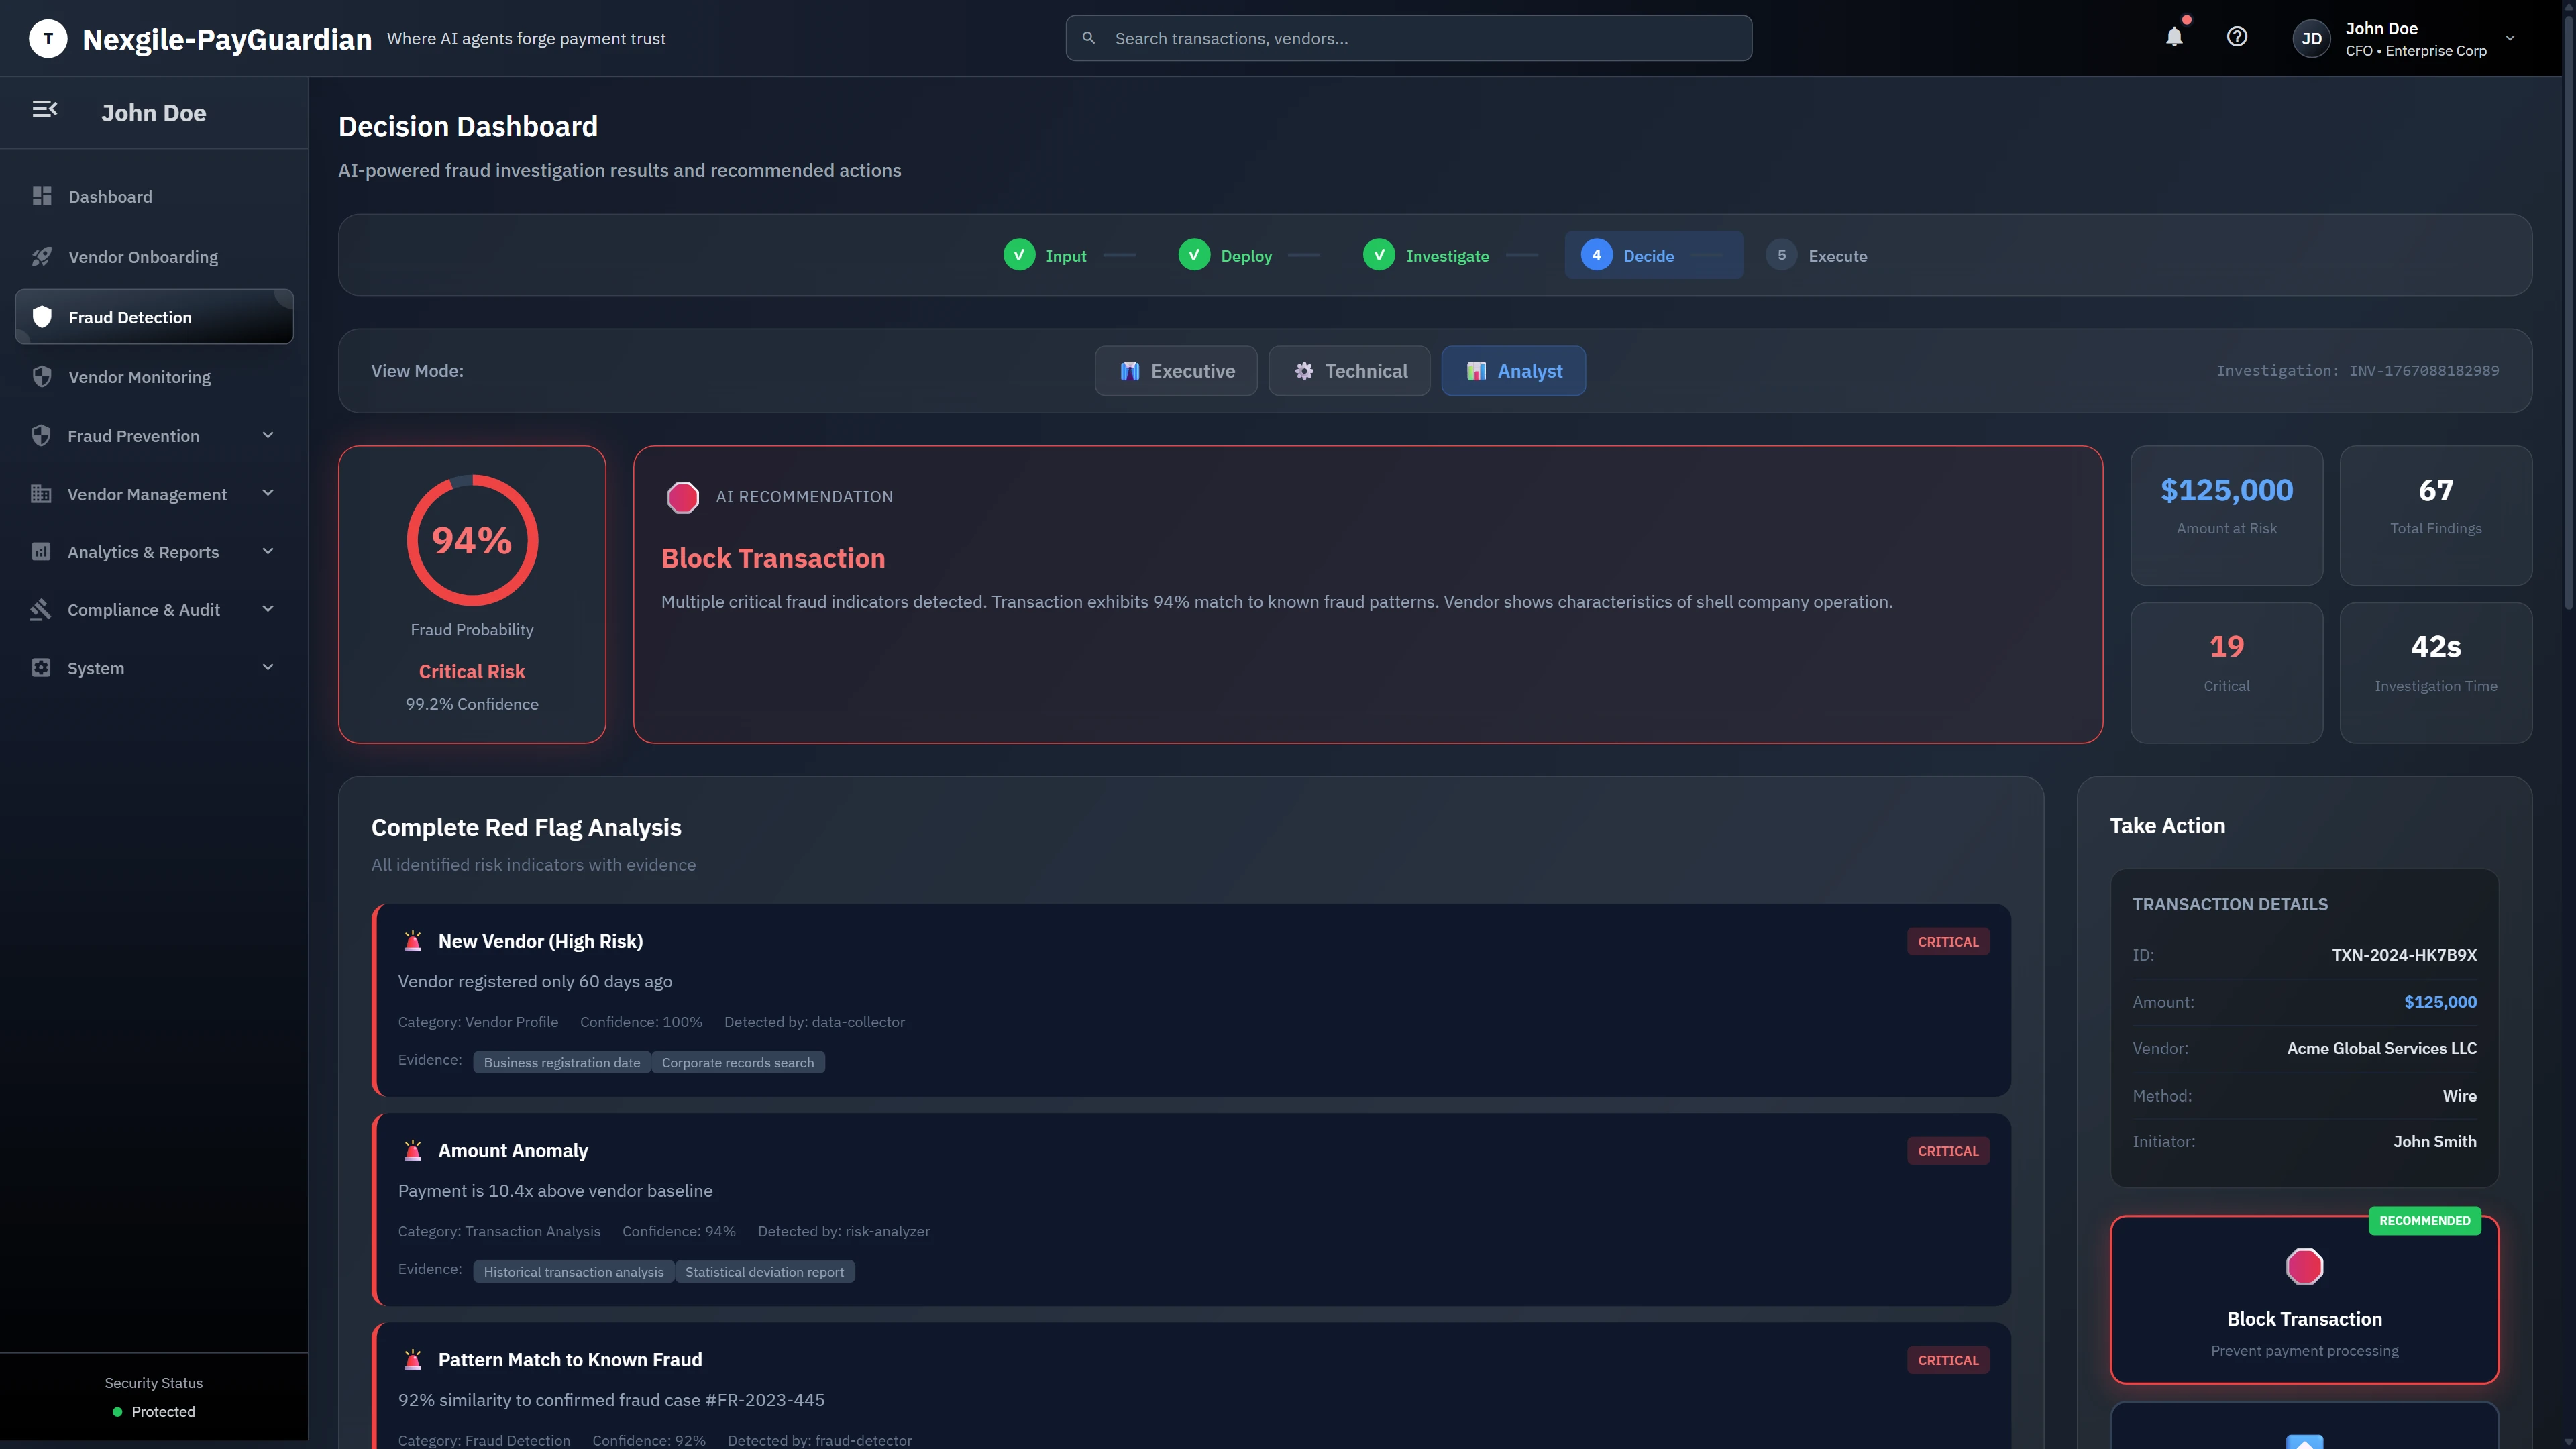
Task: Enable Analyst view mode
Action: 1513,370
